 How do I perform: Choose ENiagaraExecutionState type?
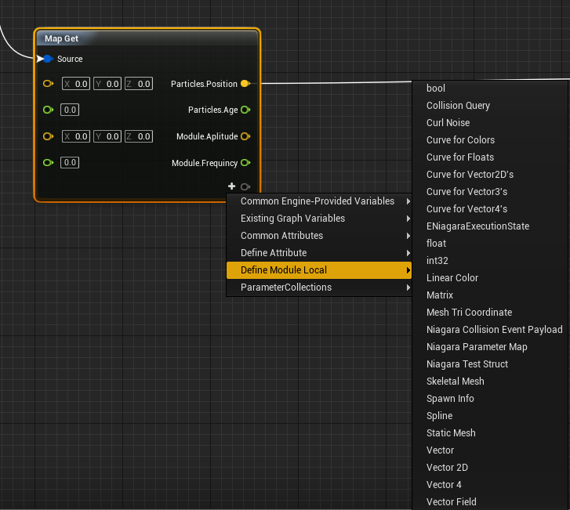pyautogui.click(x=490, y=226)
